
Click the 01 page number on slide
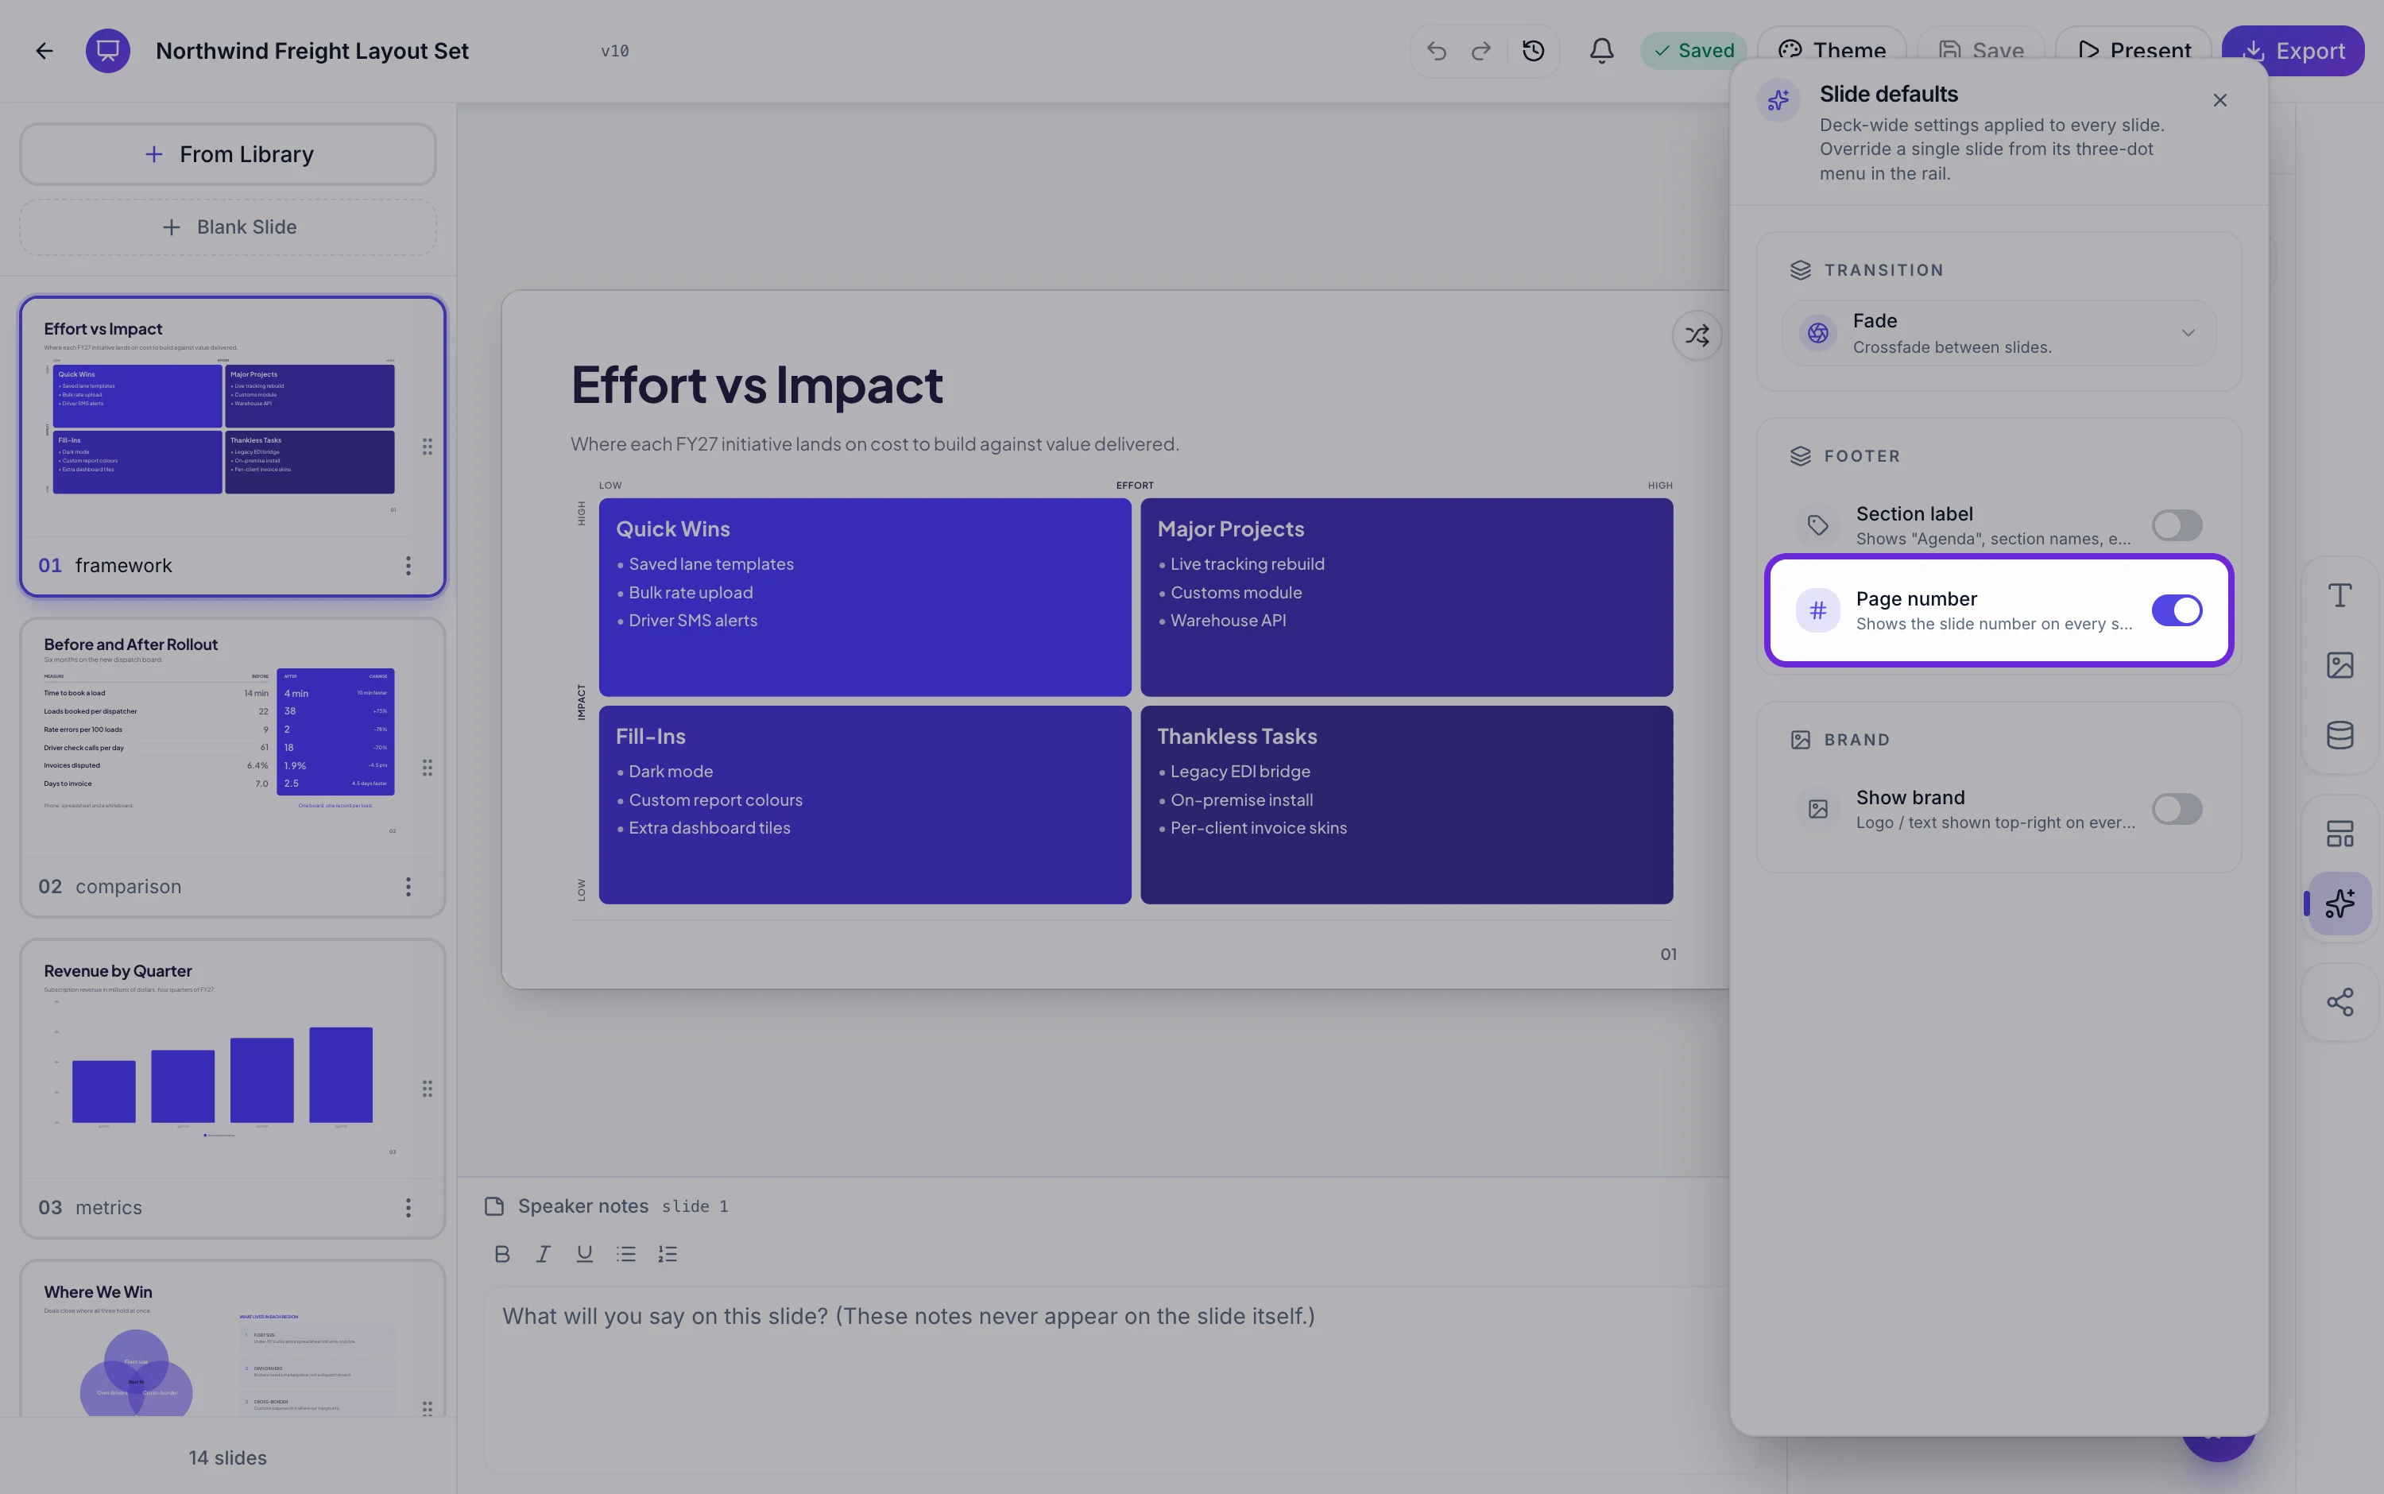point(1669,954)
